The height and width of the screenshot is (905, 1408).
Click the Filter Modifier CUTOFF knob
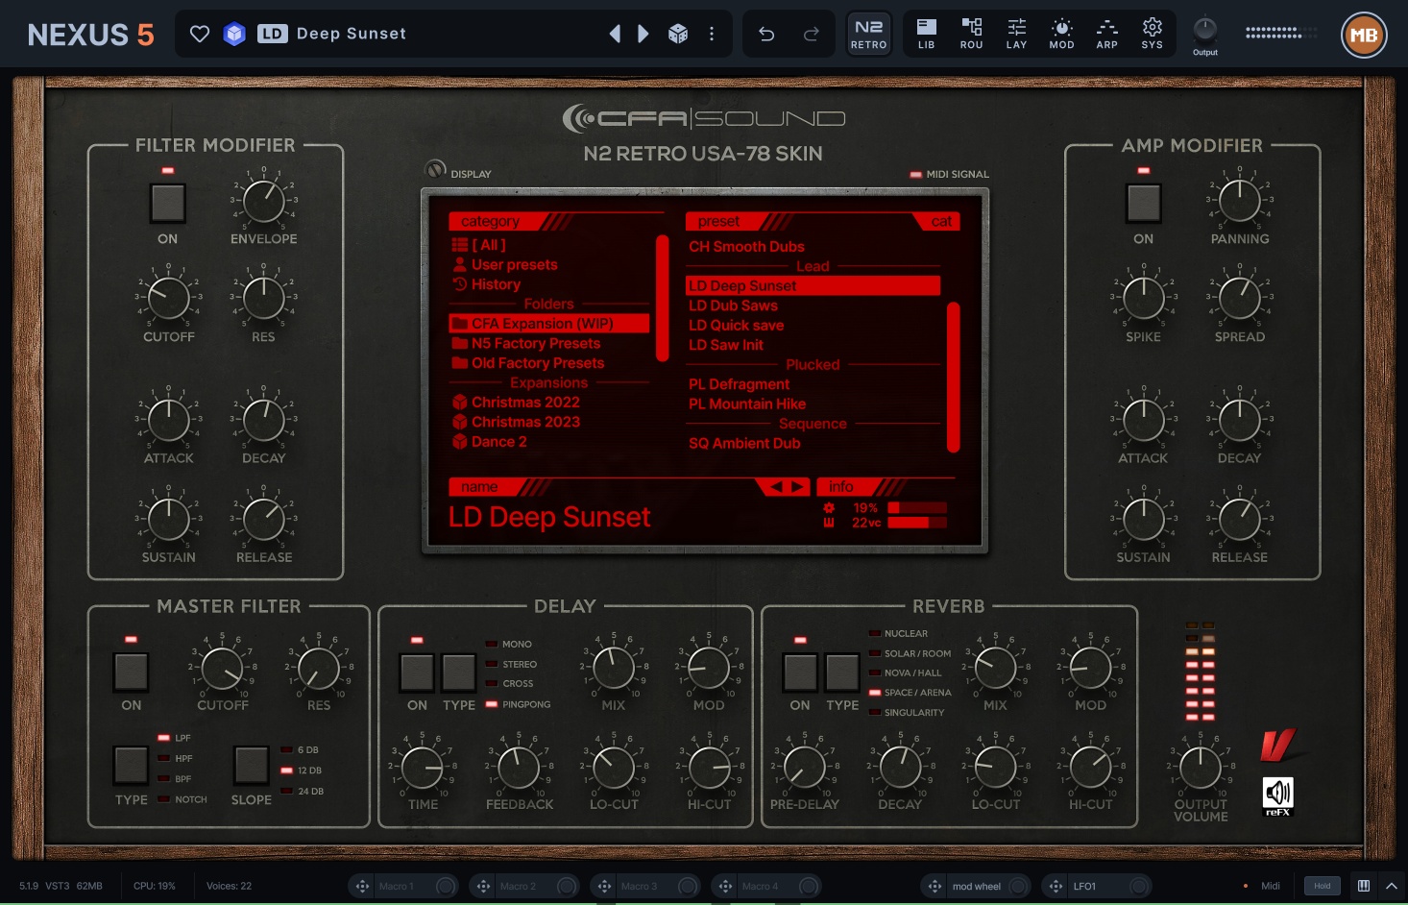pos(169,299)
